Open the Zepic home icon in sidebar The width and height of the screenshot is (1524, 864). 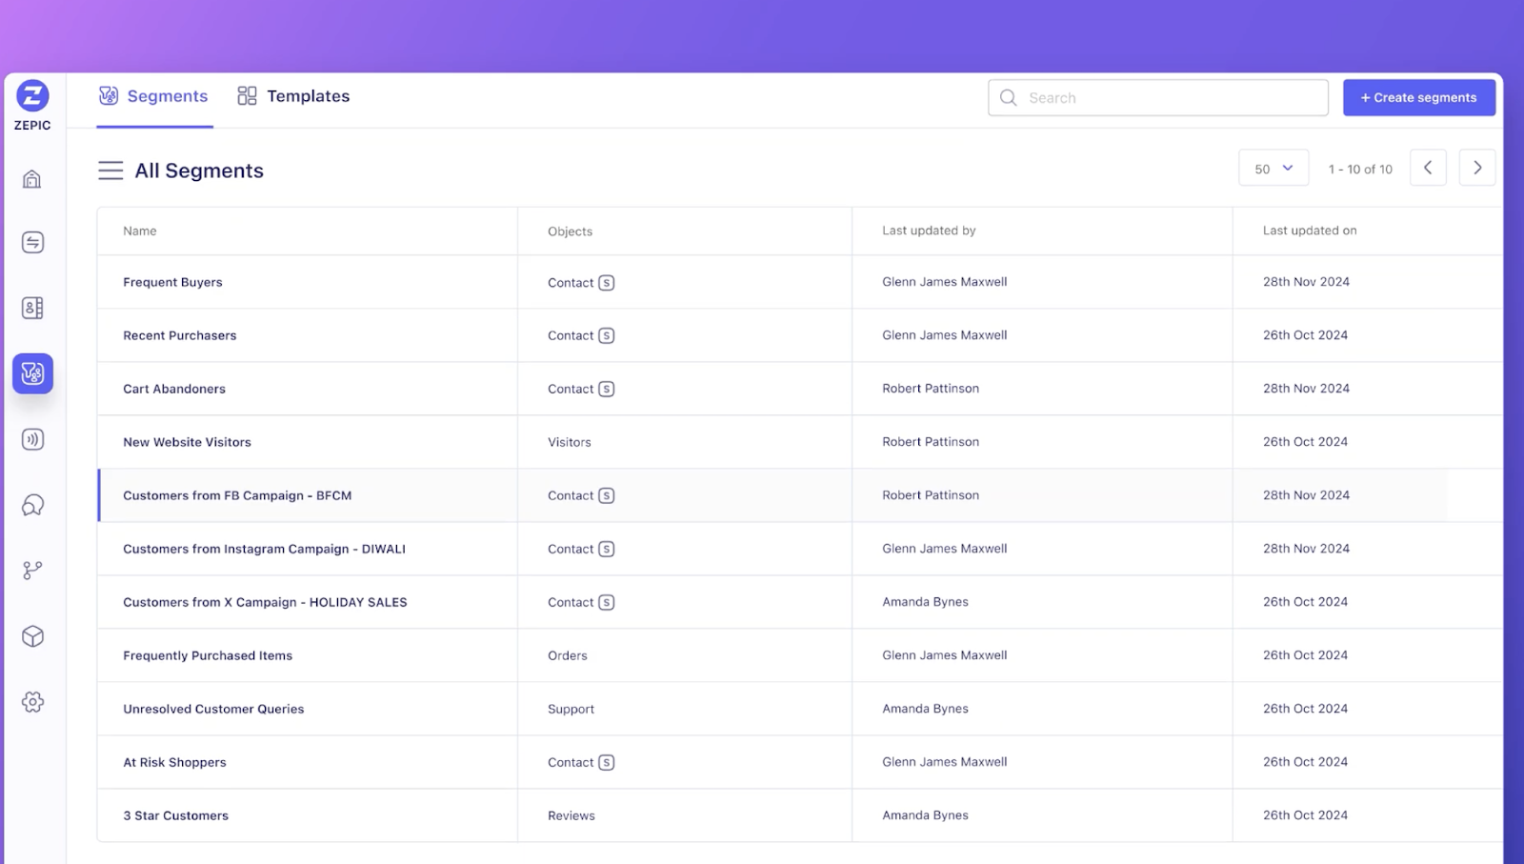coord(32,179)
